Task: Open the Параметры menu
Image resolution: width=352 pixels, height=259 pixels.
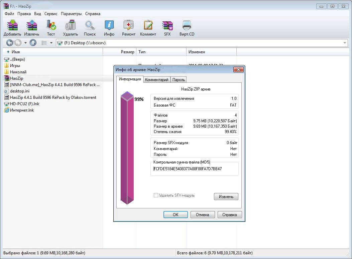Action: 71,14
